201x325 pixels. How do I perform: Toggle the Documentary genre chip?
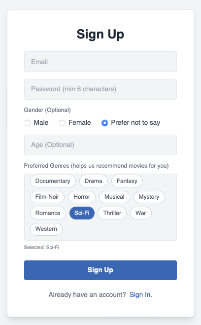click(53, 181)
